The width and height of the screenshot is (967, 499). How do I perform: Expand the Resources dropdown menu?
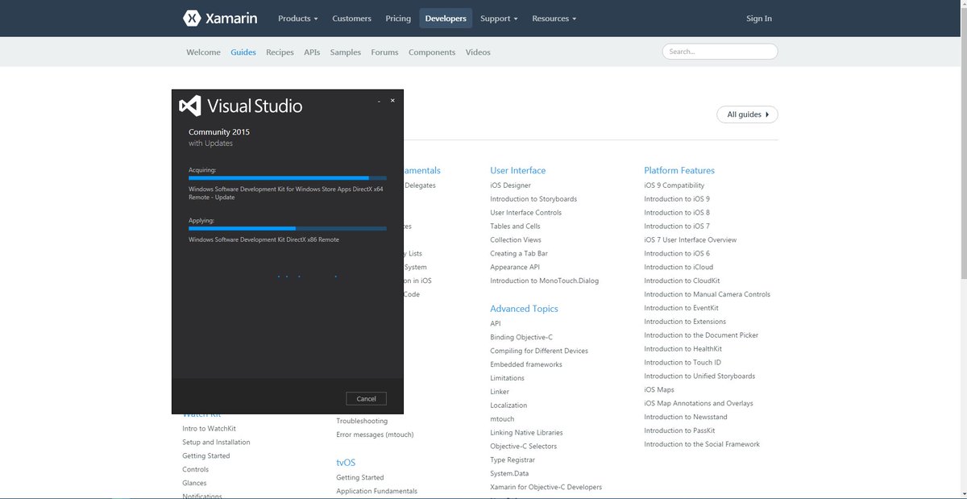[554, 19]
